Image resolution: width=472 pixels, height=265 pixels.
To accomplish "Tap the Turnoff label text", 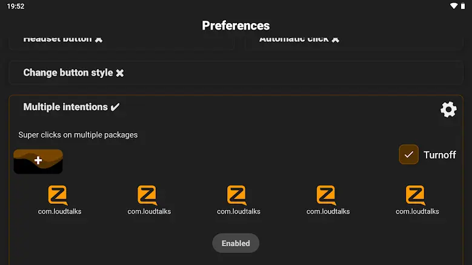I will (x=439, y=155).
